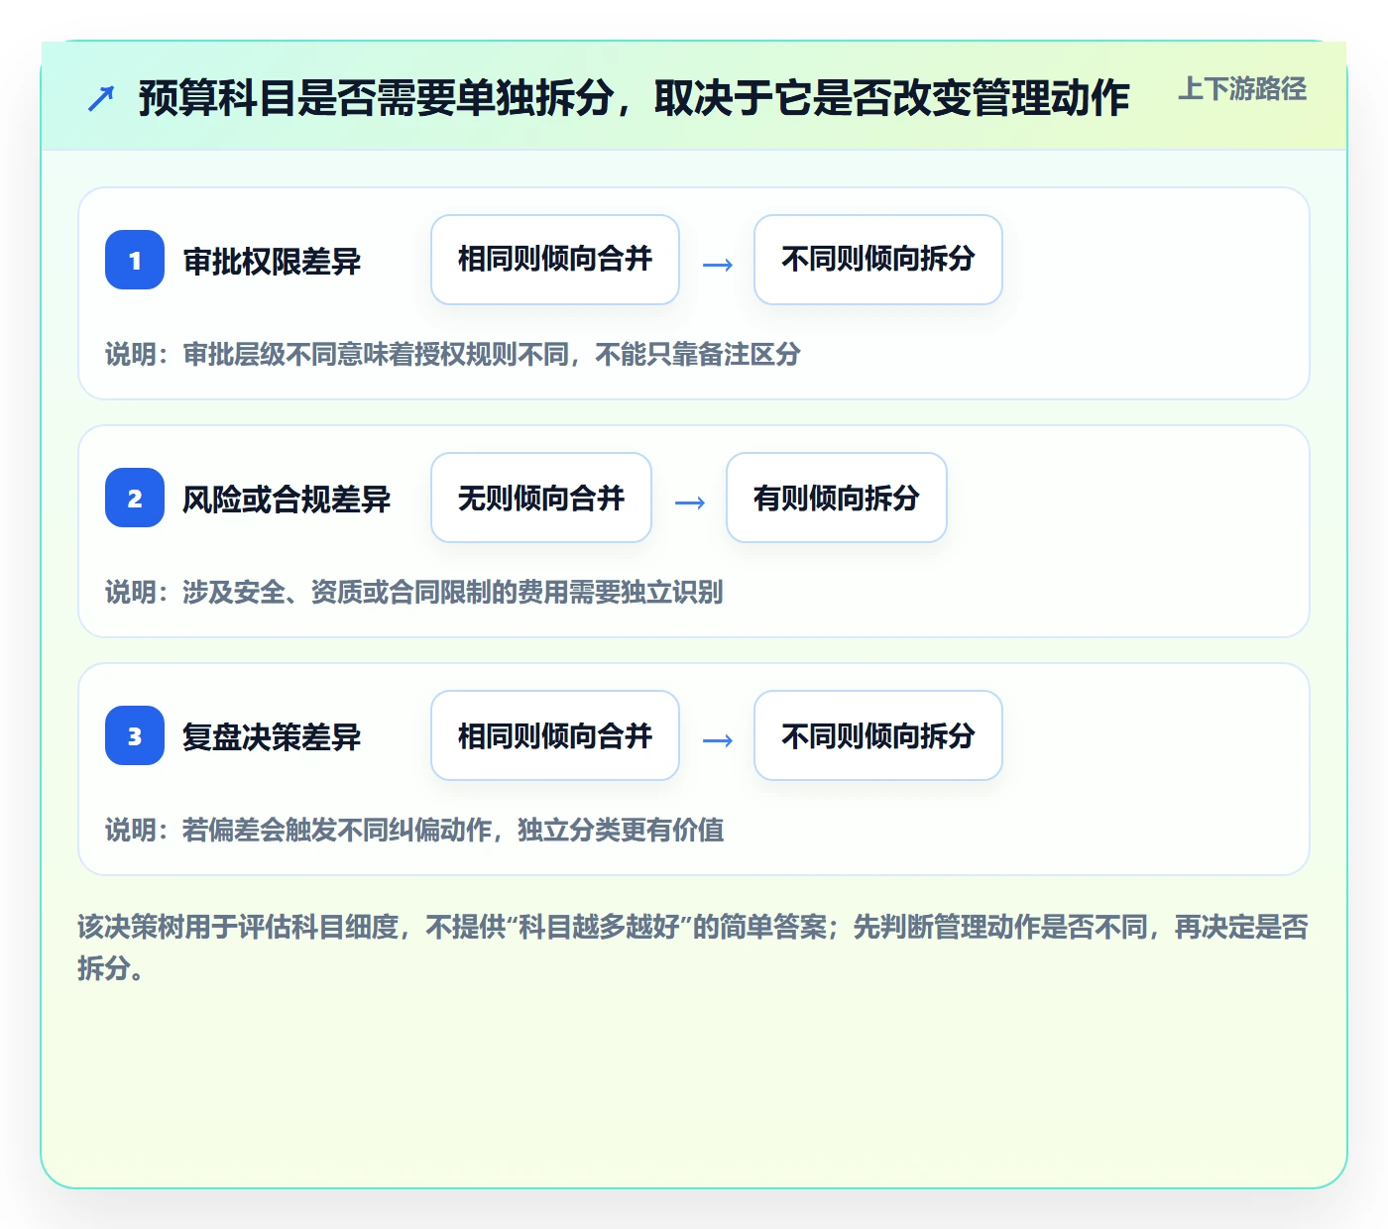Click 相同则倾向合并 in the 复盘决策差异 row
Viewport: 1388px width, 1229px height.
555,735
